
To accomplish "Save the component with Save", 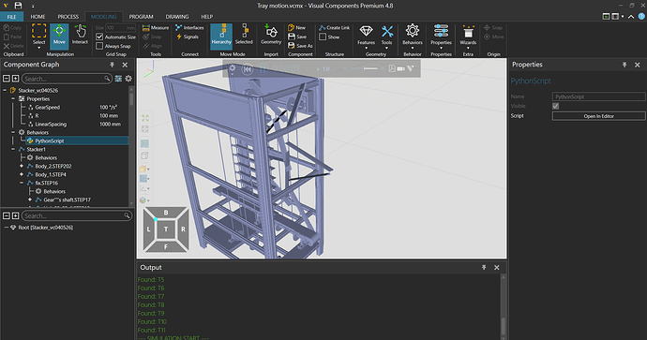I will coord(297,37).
